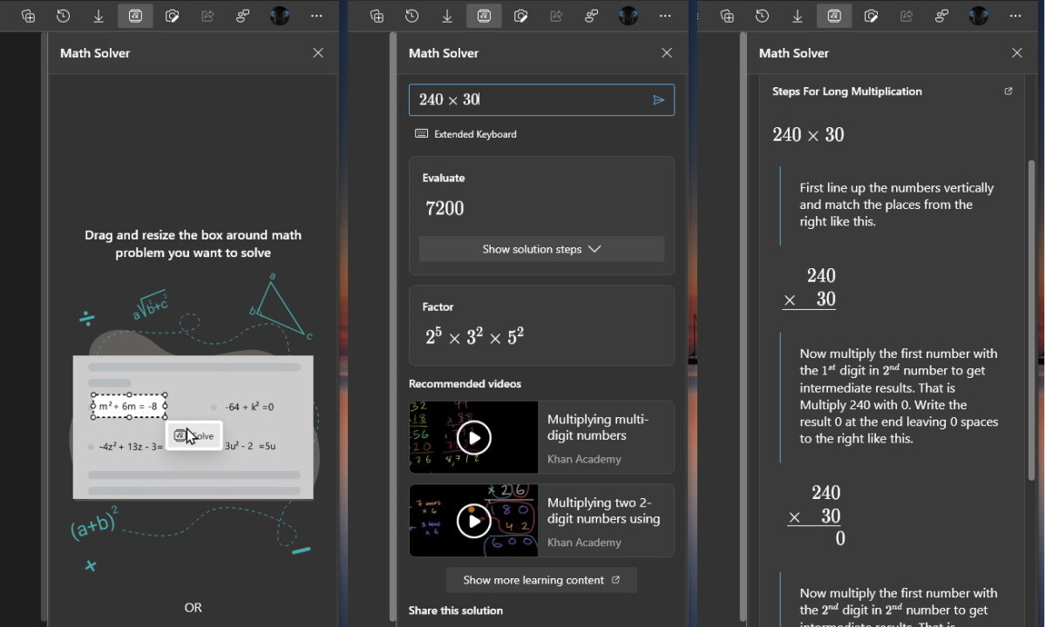Open Collections above the 240 × 30 input panel
The width and height of the screenshot is (1046, 627).
point(377,16)
